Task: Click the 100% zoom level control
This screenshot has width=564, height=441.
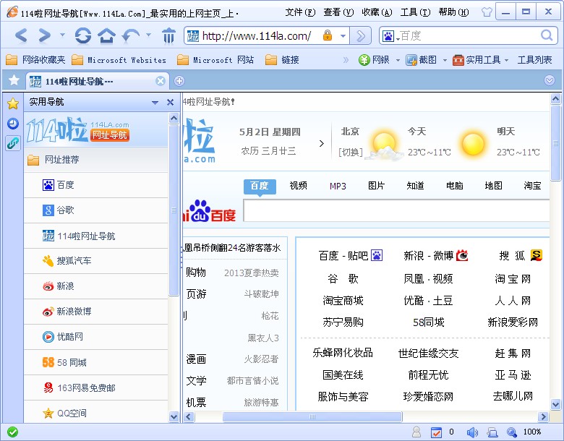Action: pos(531,432)
